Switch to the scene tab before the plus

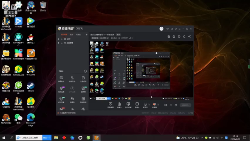pyautogui.click(x=78, y=34)
